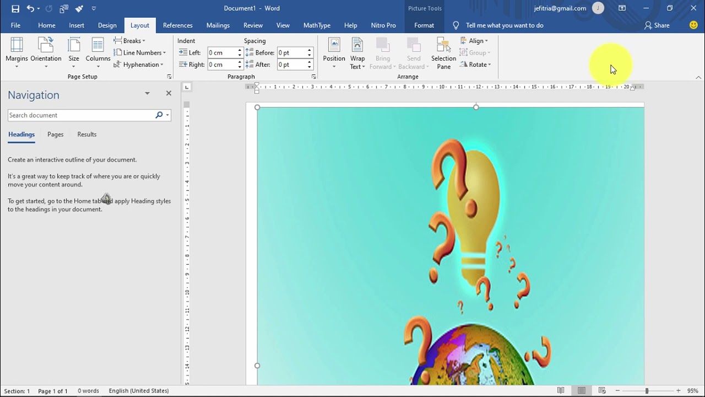Screen dimensions: 705x397
Task: Open the Margins options
Action: coord(17,52)
